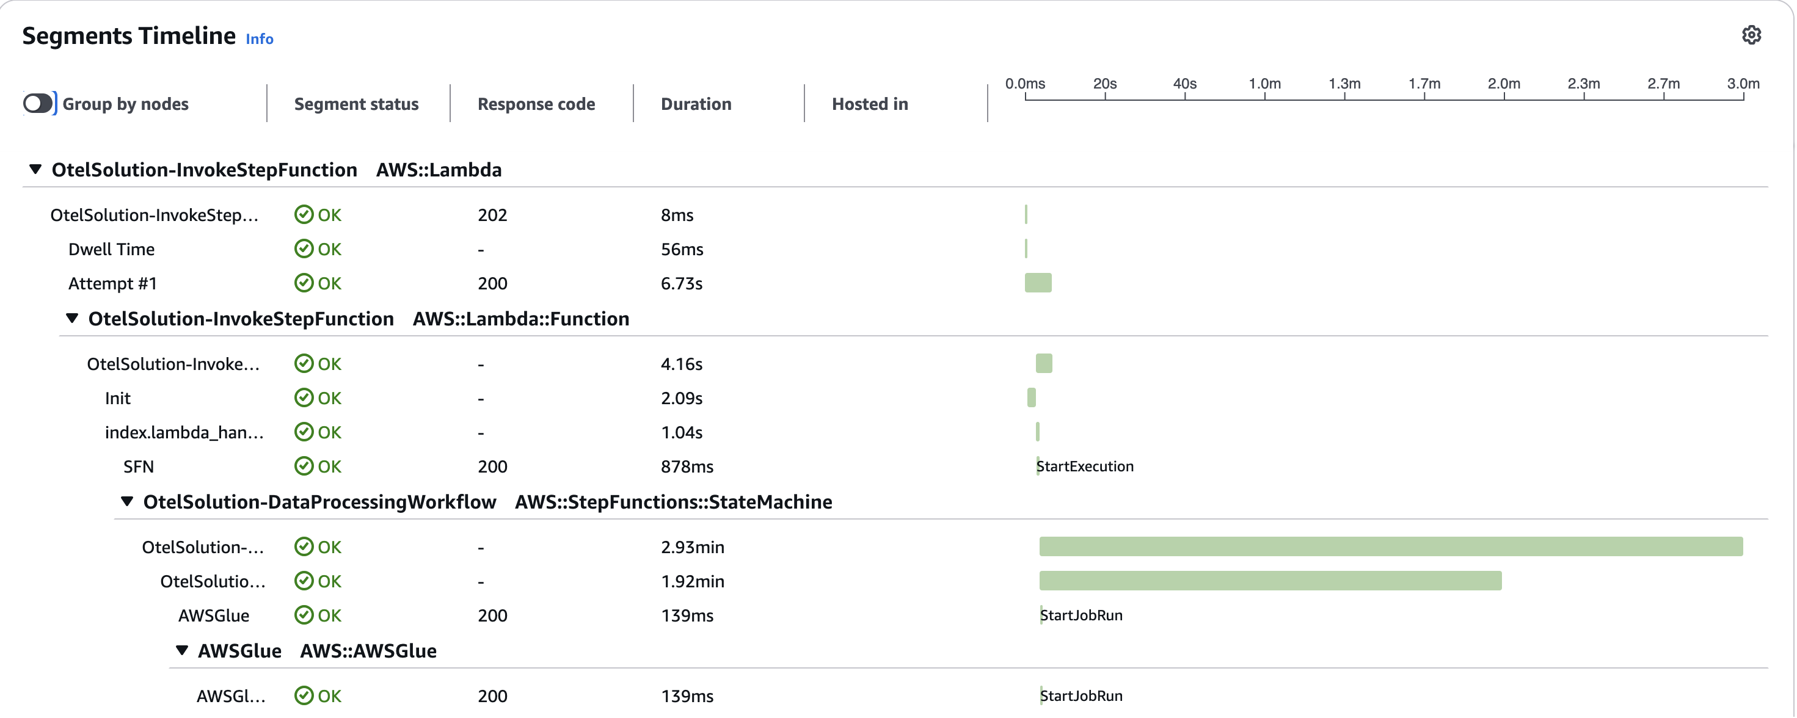This screenshot has width=1797, height=718.
Task: Click the Info link beside Segments Timeline
Action: click(259, 39)
